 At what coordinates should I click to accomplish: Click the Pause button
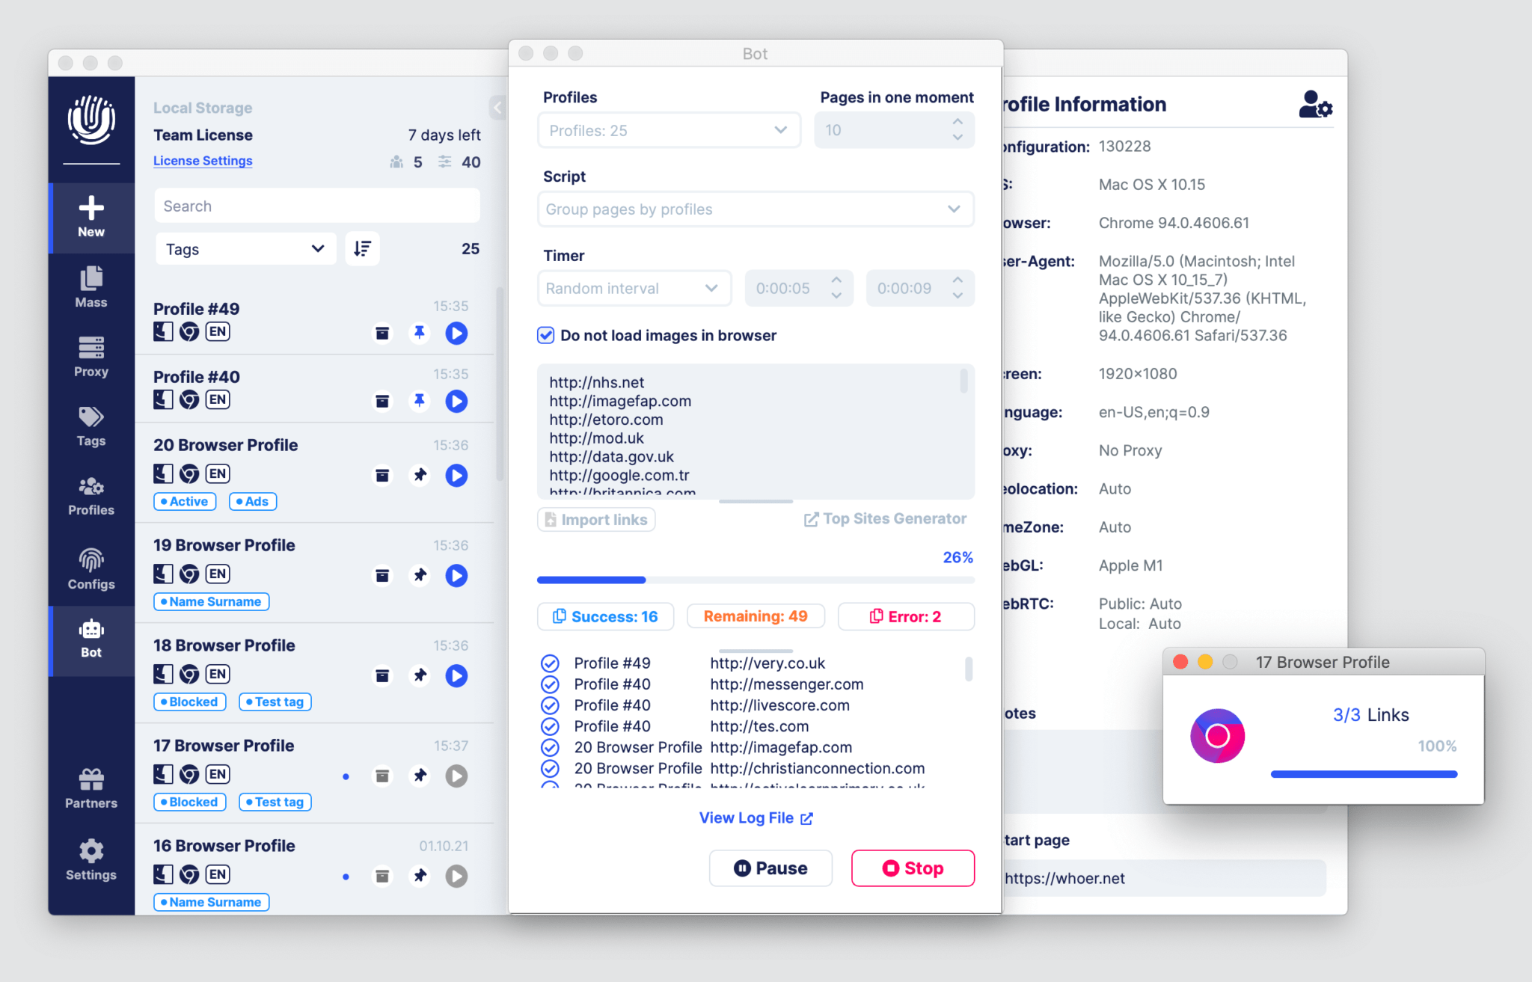point(770,868)
